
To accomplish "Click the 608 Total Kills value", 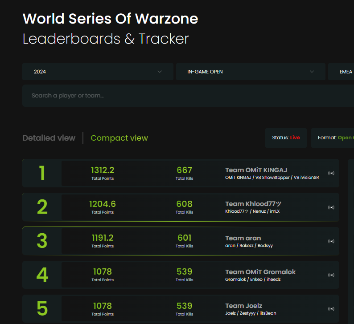I will tap(185, 204).
